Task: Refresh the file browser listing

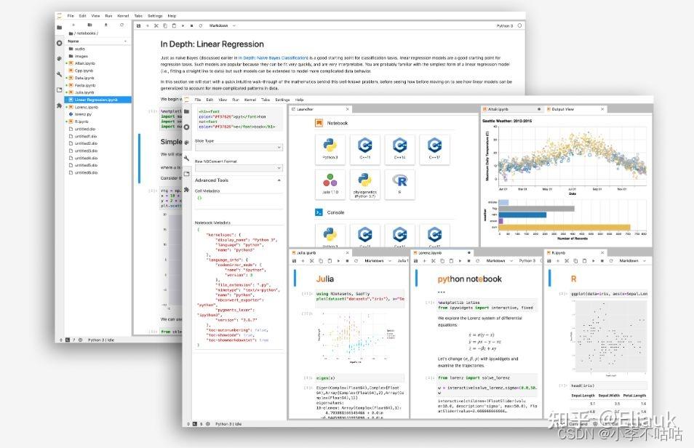Action: tap(121, 25)
